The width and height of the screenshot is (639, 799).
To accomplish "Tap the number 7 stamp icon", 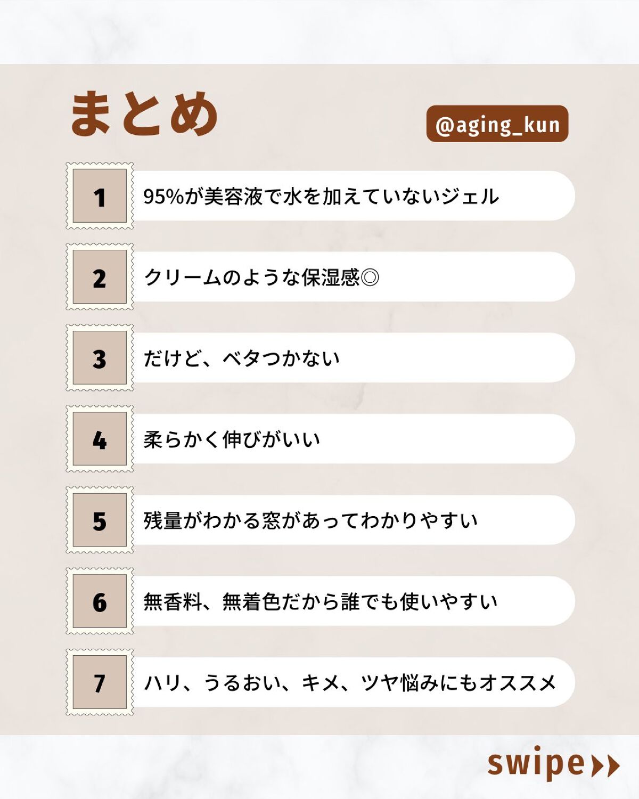I will coord(100,682).
